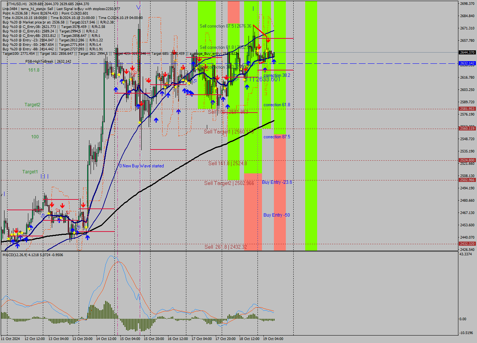477x343 pixels.
Task: Click the 17 Oct 20:00 time label
Action: (x=225, y=339)
